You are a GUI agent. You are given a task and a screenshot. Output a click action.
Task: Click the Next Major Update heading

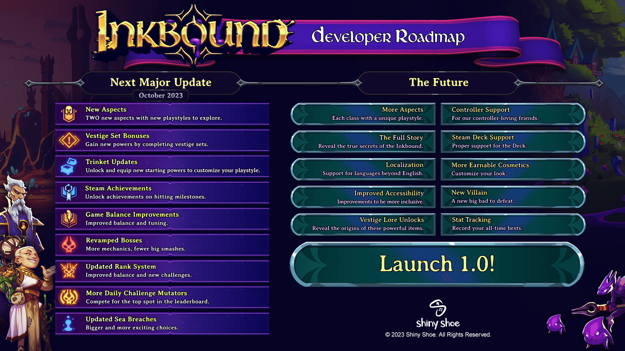161,82
